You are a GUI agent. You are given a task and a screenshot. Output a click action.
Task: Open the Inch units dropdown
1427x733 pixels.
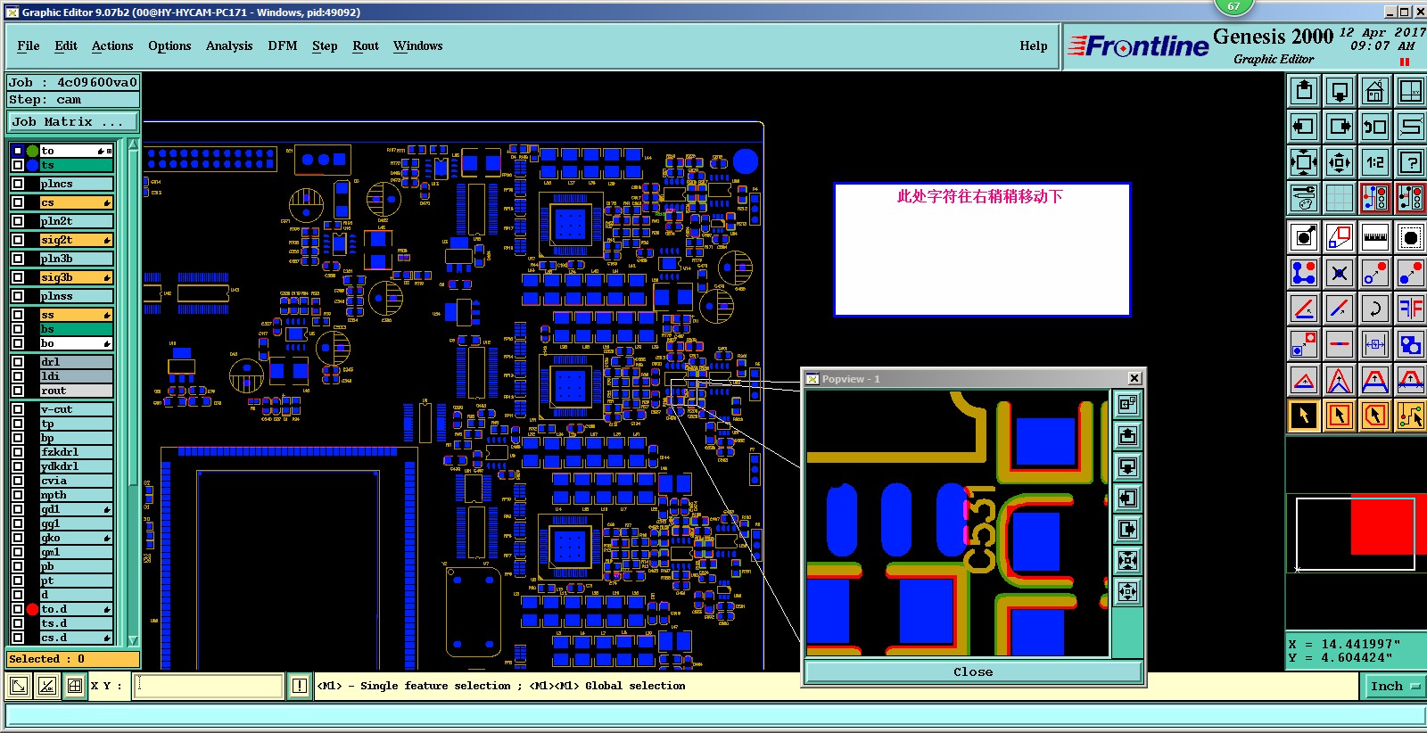point(1393,686)
